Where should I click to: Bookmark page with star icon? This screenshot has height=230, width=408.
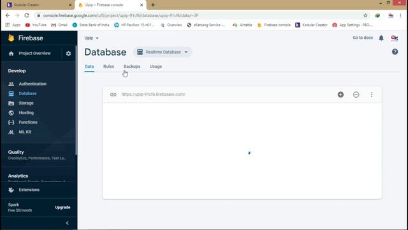[x=365, y=15]
